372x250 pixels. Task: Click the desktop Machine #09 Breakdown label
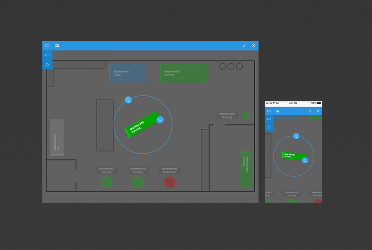click(x=169, y=170)
